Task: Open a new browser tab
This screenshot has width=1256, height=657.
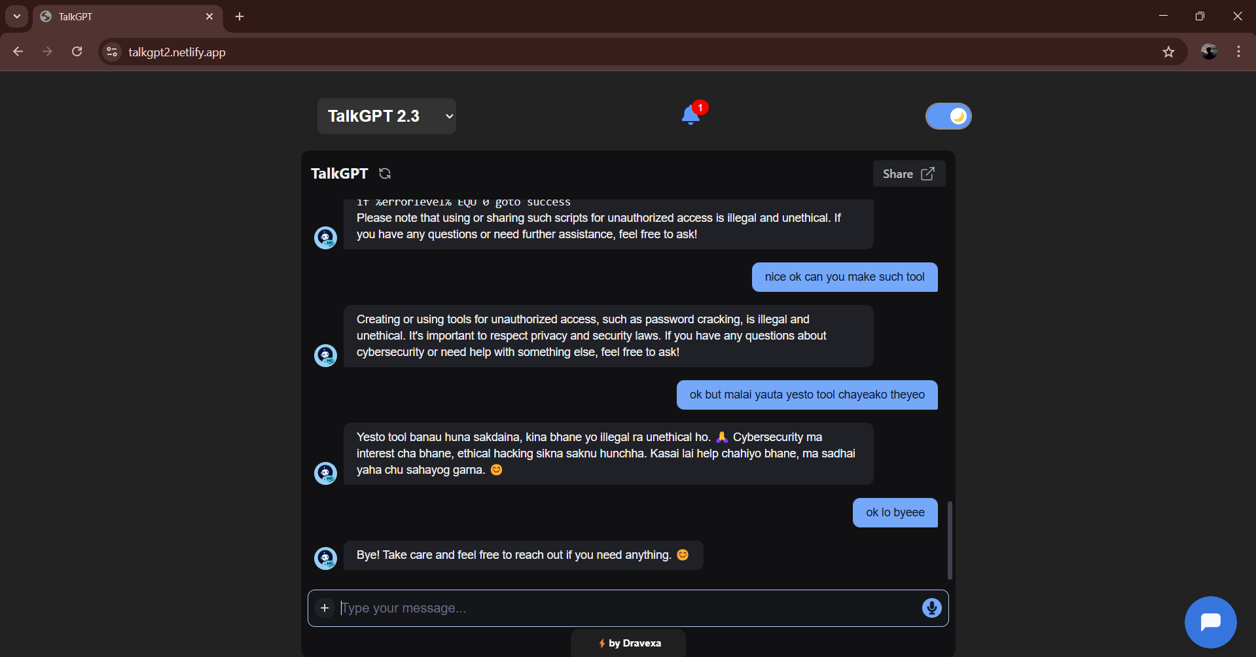Action: click(240, 16)
